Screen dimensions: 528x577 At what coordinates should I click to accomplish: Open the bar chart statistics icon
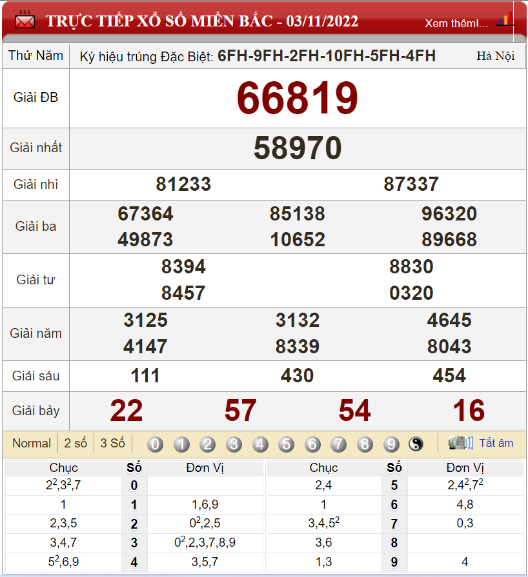click(505, 19)
